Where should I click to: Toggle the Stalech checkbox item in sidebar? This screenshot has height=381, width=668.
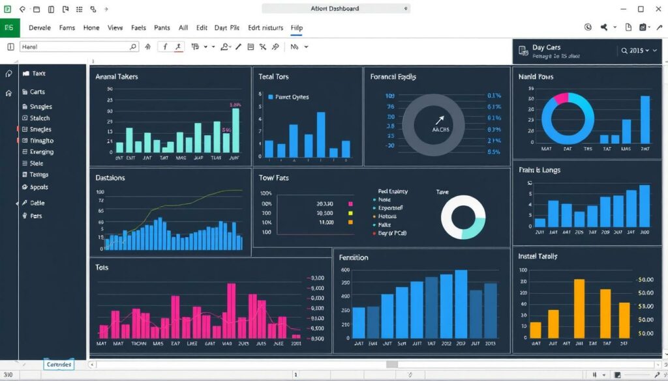coord(25,119)
